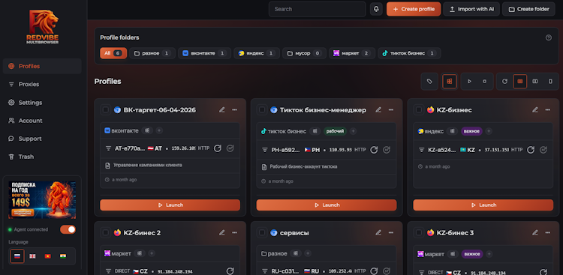Screen dimensions: 563x275
Task: Edit the KZ-бизнес profile pencil icon
Action: (535, 109)
